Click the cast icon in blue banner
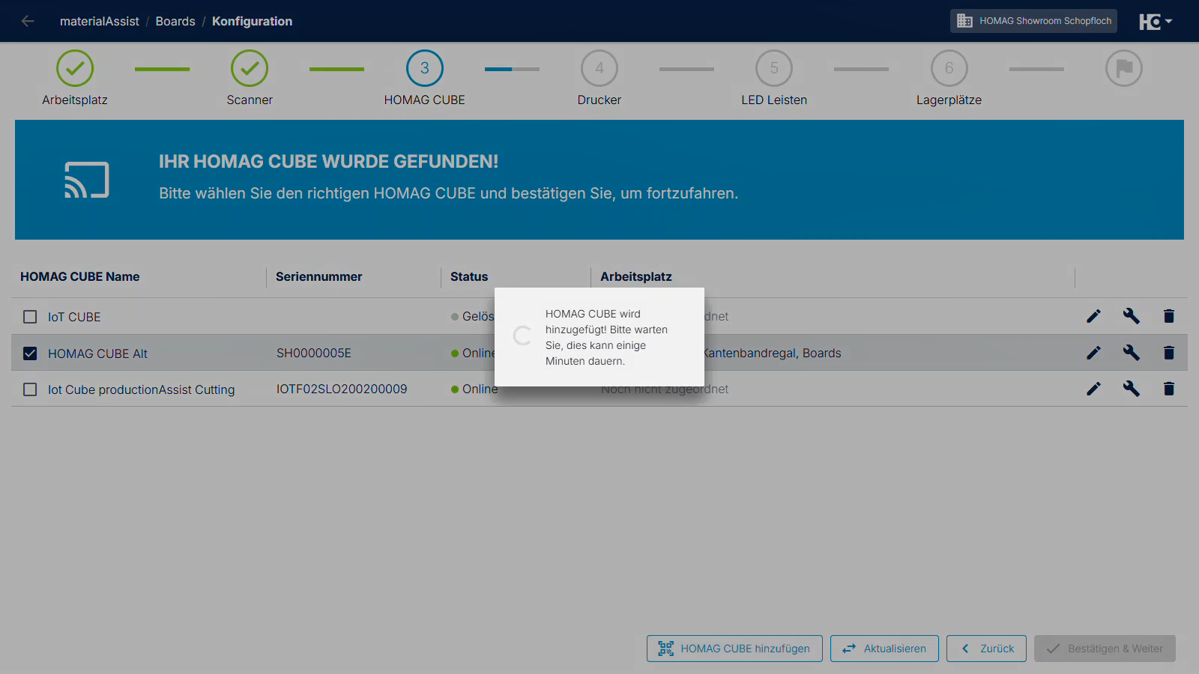 click(x=87, y=180)
